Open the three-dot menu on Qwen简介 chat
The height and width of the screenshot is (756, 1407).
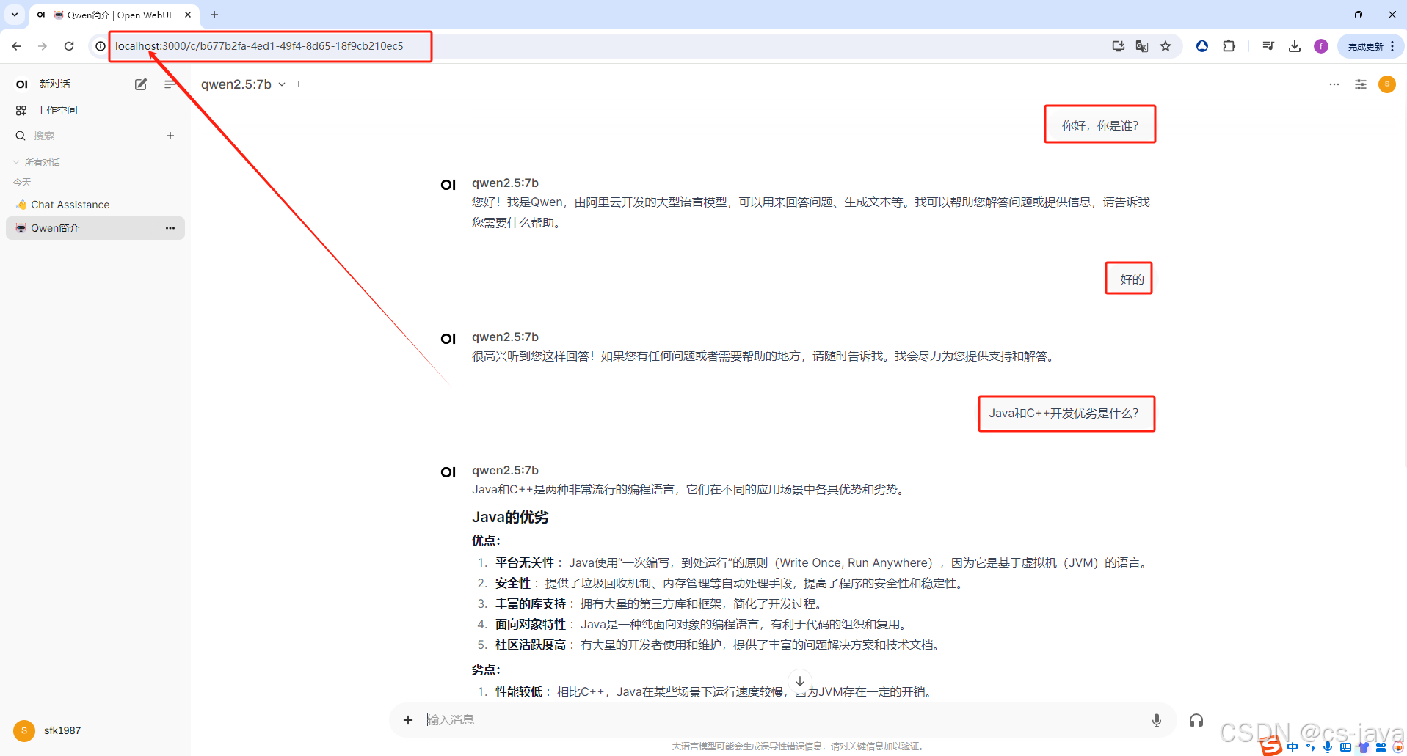[x=170, y=228]
